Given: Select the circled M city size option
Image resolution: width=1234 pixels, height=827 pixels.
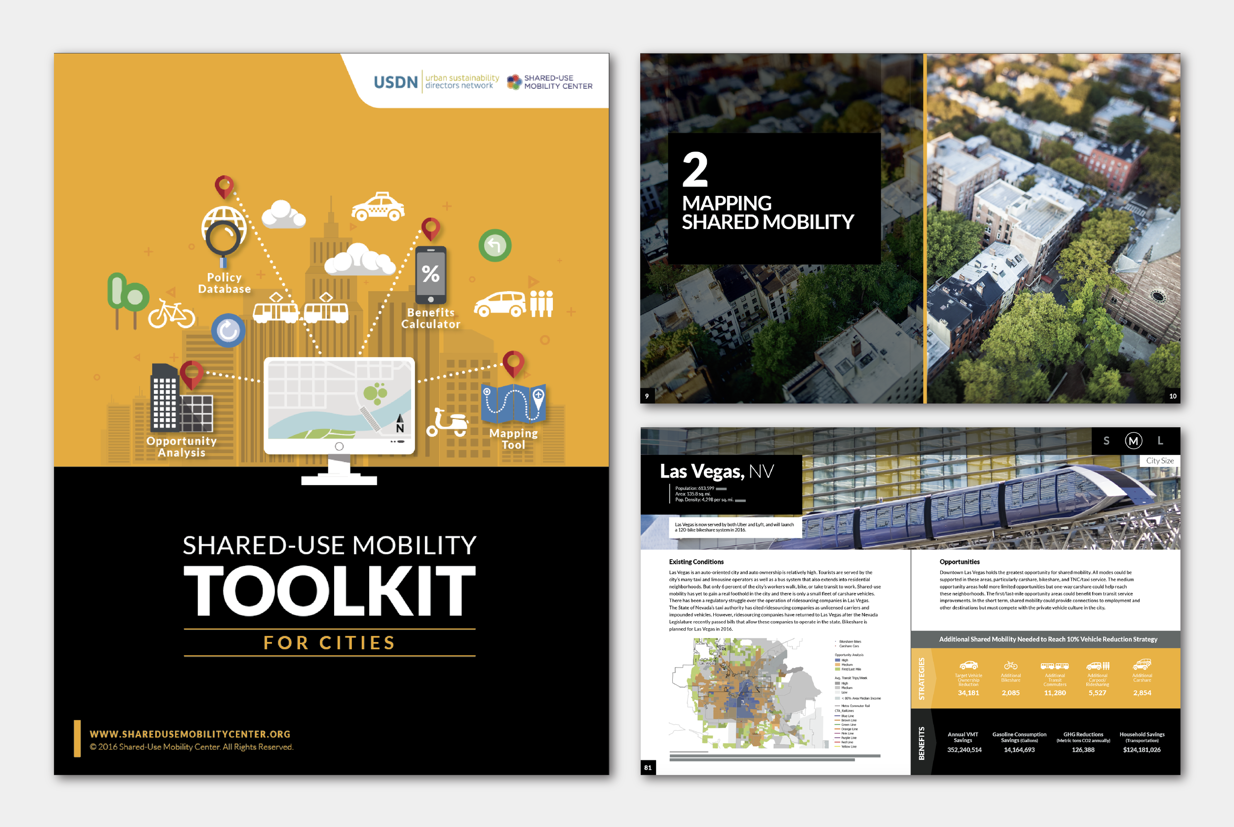Looking at the screenshot, I should (x=1133, y=441).
